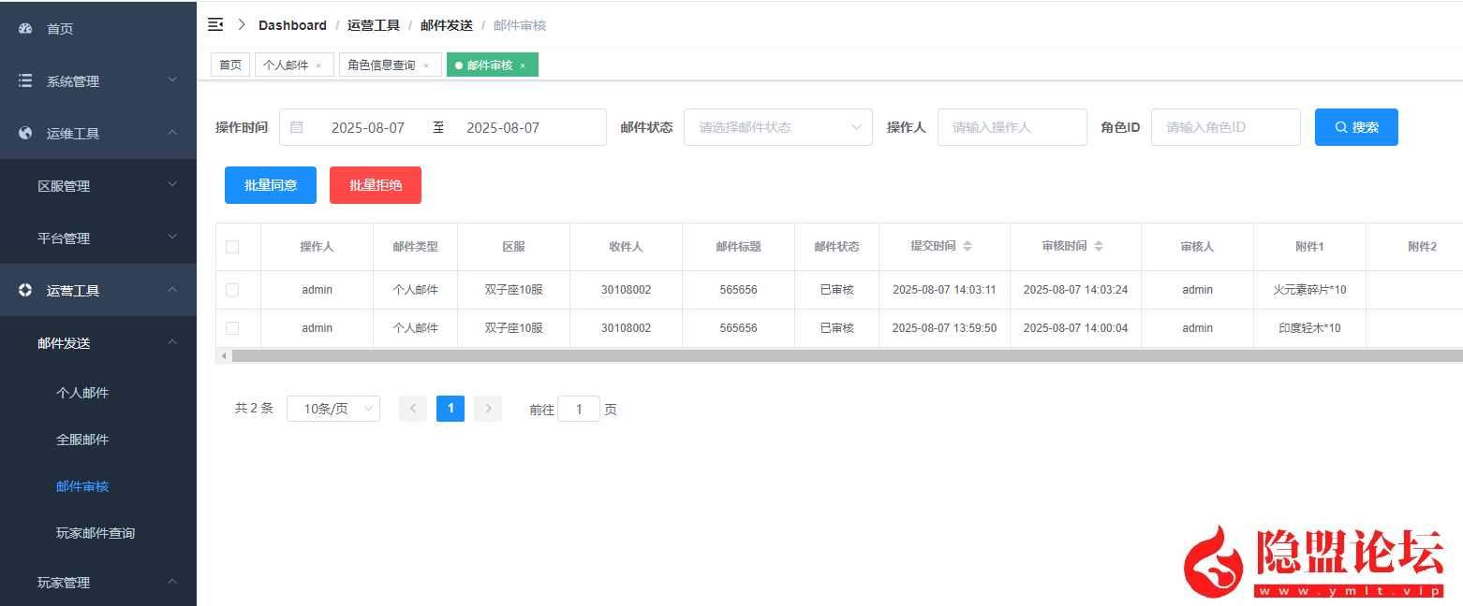Click the 运营工具 lifebuoy icon
Viewport: 1463px width, 606px height.
25,291
